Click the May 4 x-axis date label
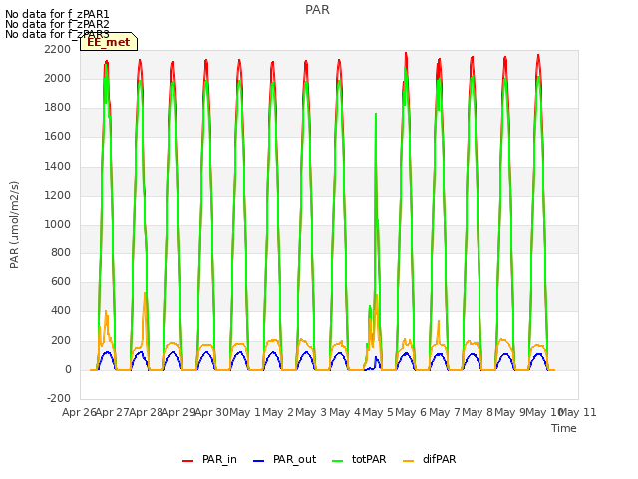 point(345,412)
